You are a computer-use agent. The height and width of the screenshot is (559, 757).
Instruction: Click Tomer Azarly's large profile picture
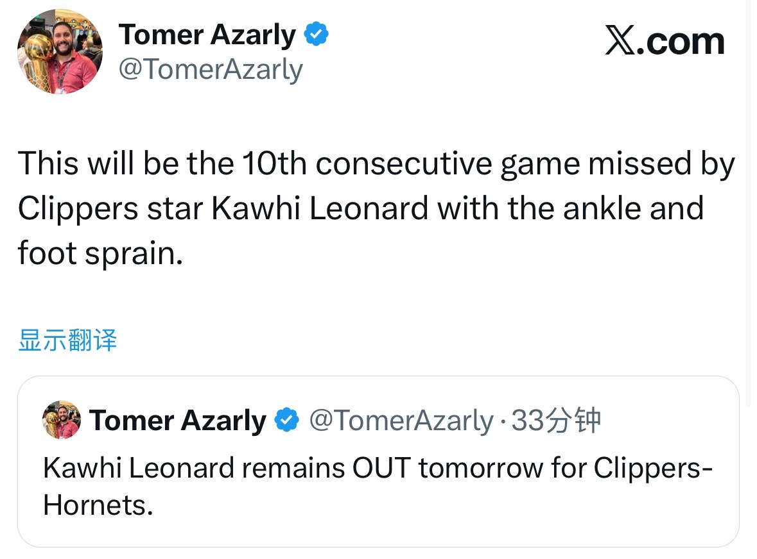(59, 51)
